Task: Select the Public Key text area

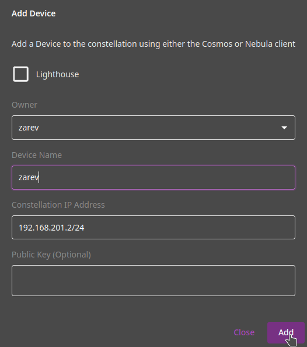Action: pyautogui.click(x=153, y=280)
